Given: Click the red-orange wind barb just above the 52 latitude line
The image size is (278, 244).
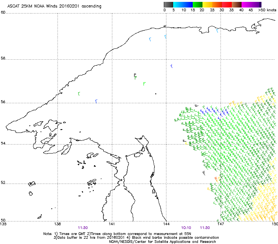Looking at the screenshot, I should pos(216,179).
